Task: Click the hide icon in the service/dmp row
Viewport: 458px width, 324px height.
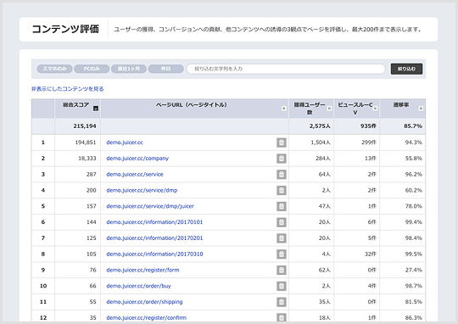Action: click(282, 191)
